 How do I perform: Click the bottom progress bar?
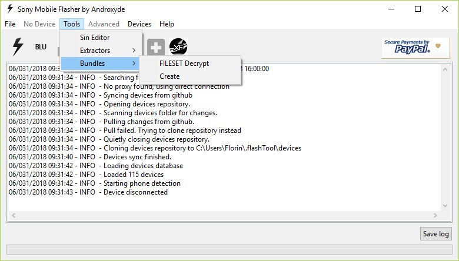pos(229,249)
